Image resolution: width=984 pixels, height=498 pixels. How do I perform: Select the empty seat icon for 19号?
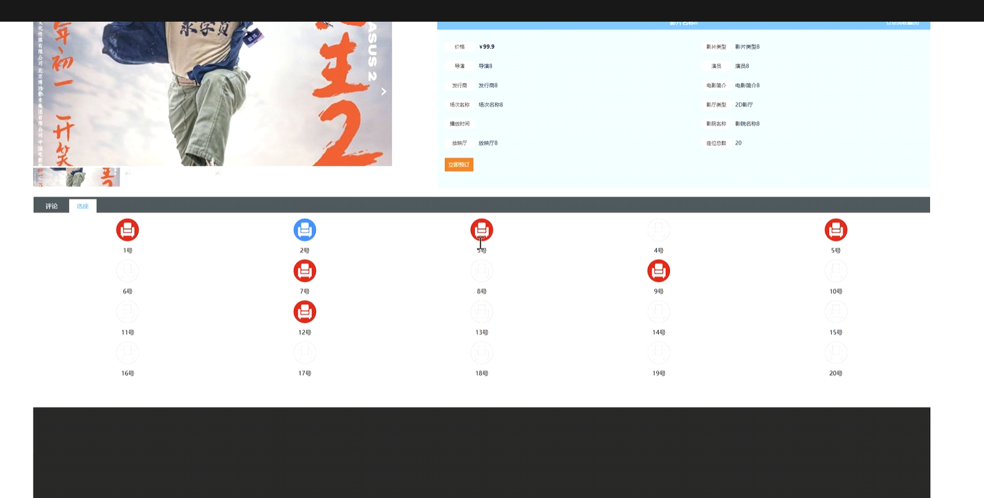[659, 353]
